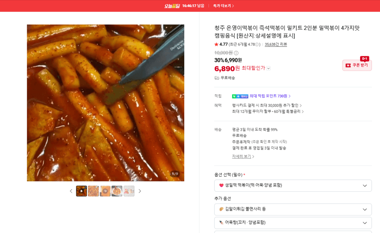Open 최대 12개월 무이자 할부 benefit link
The width and height of the screenshot is (380, 233).
click(268, 111)
